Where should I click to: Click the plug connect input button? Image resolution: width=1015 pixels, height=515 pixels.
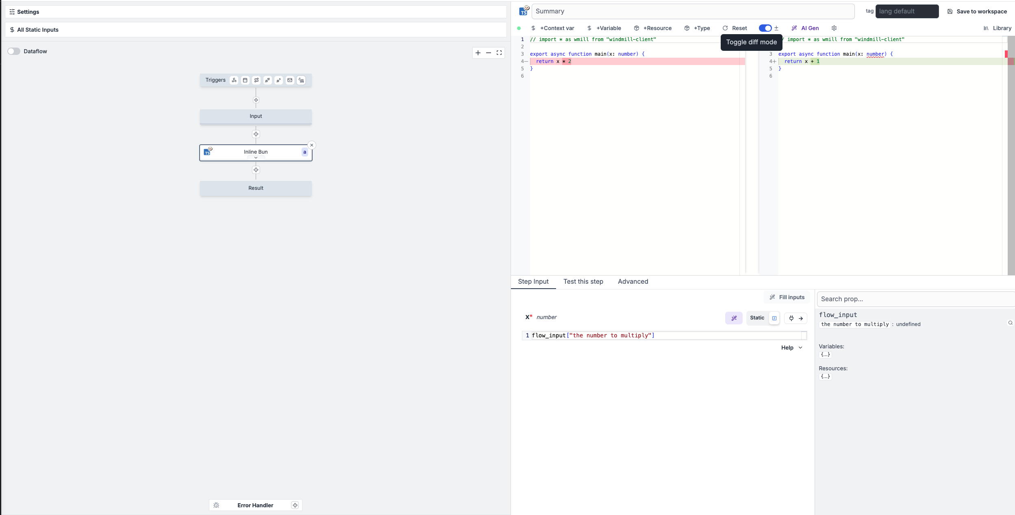point(791,318)
